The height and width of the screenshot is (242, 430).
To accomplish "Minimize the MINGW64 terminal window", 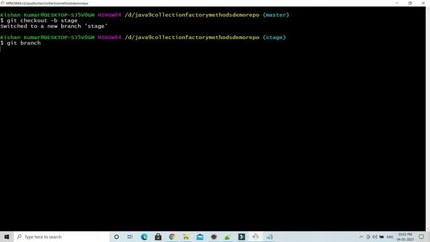I will [397, 3].
